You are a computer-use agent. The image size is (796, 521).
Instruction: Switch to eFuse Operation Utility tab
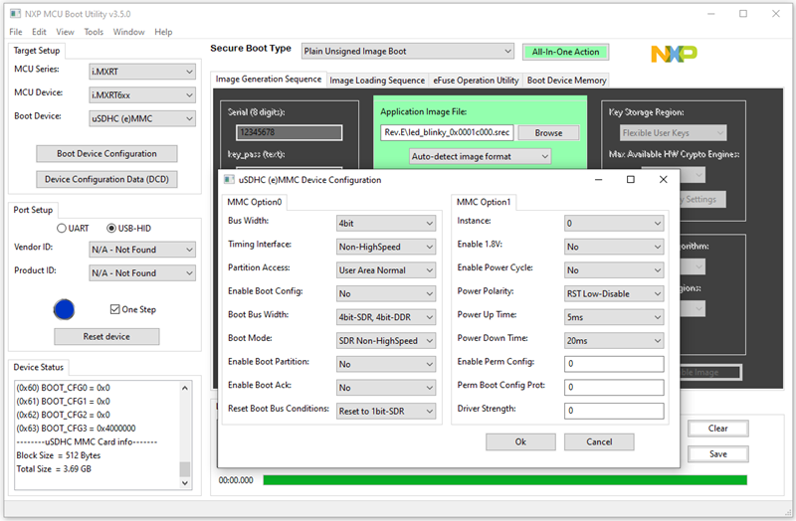tap(476, 81)
